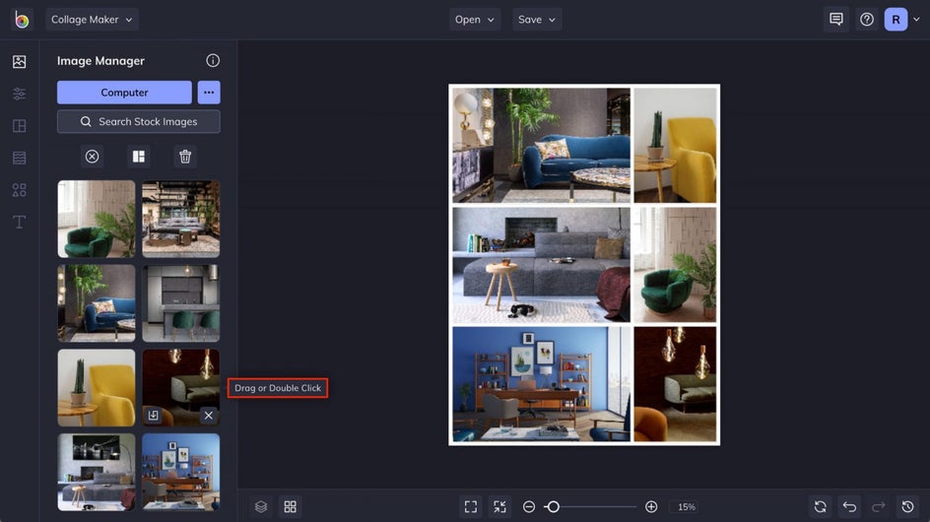Click the BeFunky logo icon
The image size is (930, 522).
22,20
